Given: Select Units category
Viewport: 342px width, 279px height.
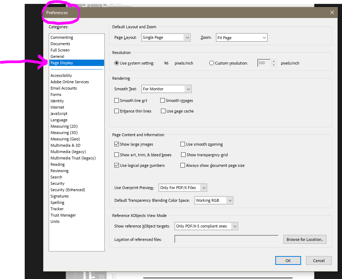Looking at the screenshot, I should click(x=55, y=222).
